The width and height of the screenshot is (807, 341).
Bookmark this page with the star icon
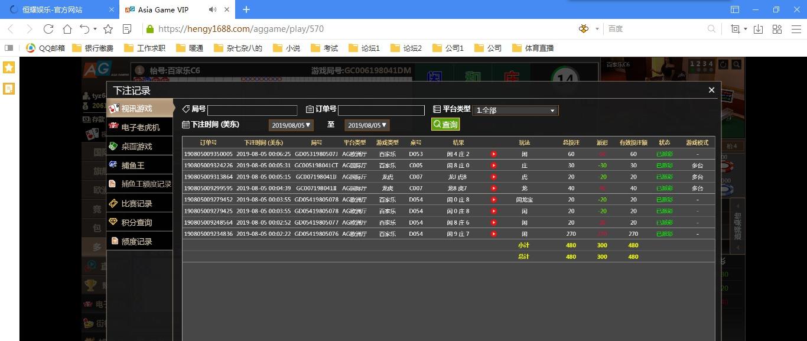tap(108, 29)
